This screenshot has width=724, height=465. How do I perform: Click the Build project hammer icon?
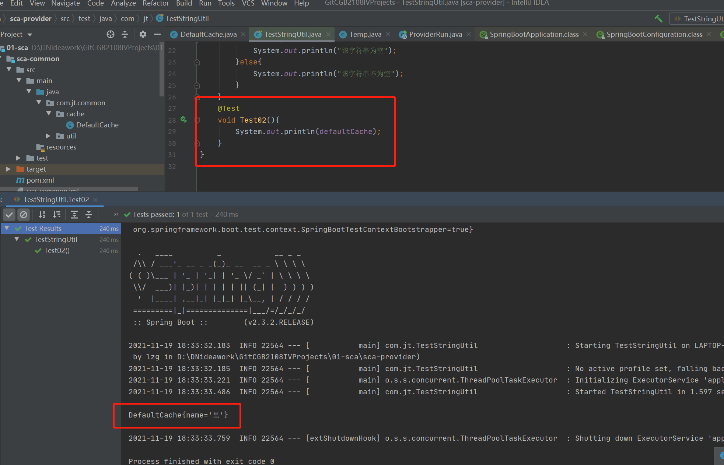tap(658, 18)
